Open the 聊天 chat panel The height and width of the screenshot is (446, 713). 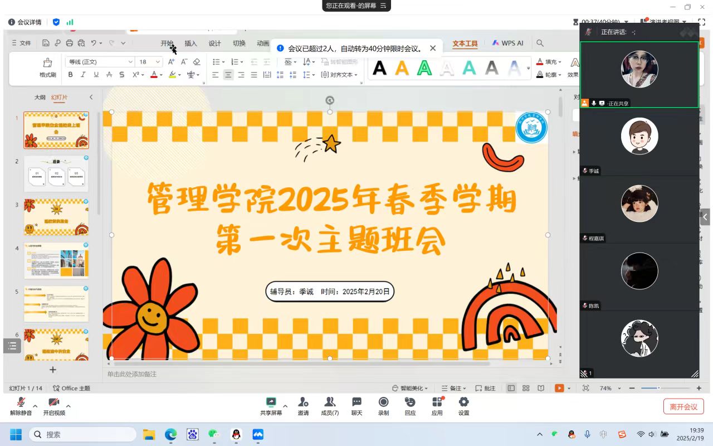[x=356, y=402]
